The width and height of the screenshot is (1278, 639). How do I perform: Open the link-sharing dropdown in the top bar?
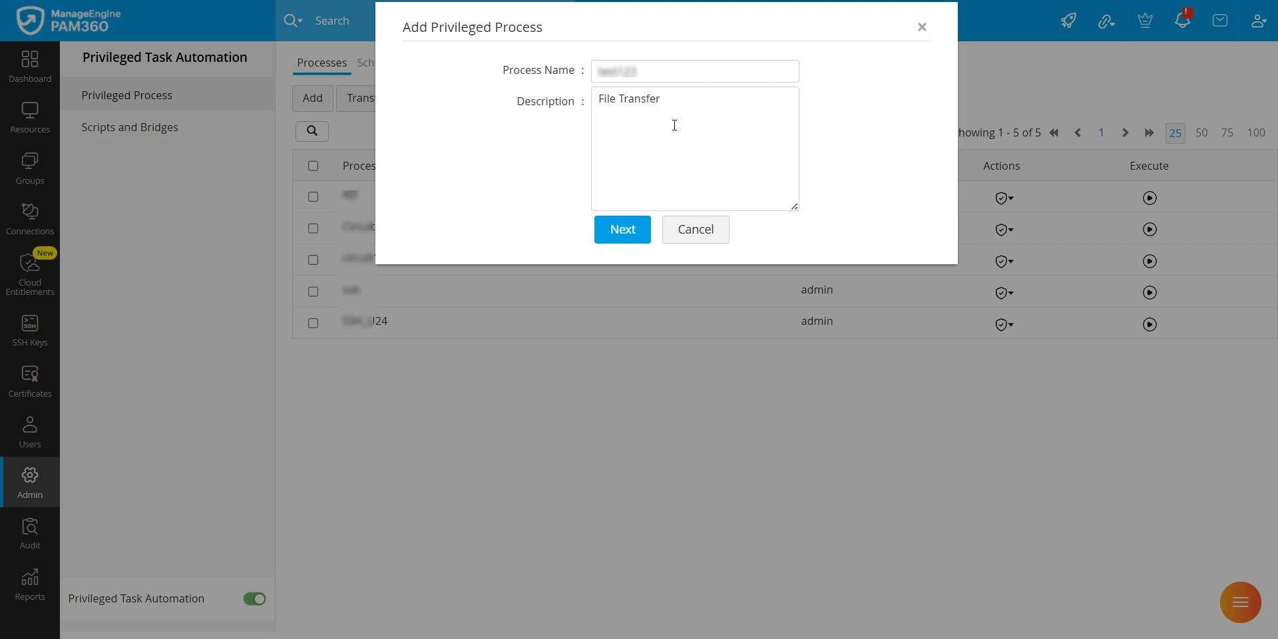click(x=1106, y=21)
